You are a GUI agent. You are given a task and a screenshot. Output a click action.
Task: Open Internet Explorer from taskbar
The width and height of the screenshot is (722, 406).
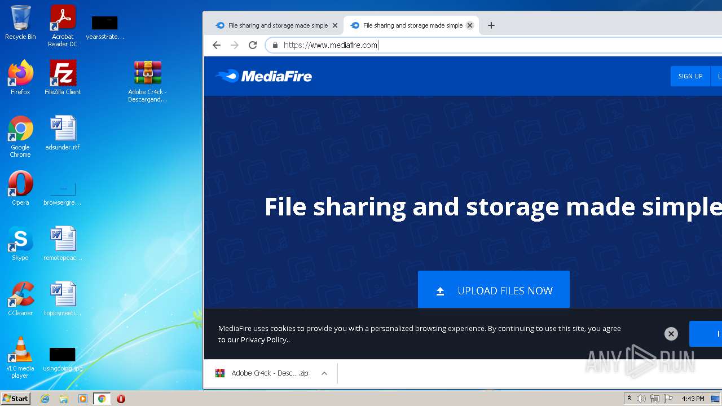(x=45, y=399)
